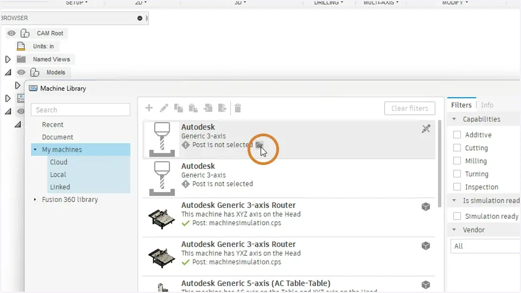Expand the Fusion 360 library arrow
521x293 pixels.
pos(35,200)
